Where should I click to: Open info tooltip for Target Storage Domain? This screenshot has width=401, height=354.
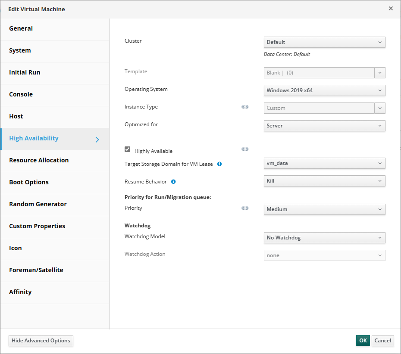pyautogui.click(x=219, y=164)
